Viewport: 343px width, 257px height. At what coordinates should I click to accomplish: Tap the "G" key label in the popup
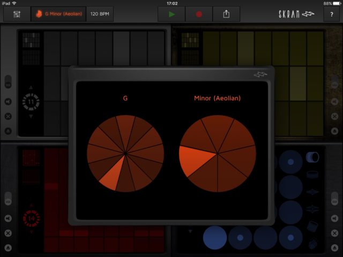(125, 98)
